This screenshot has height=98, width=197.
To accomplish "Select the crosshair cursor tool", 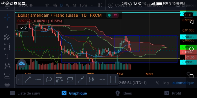I will point(7,17).
